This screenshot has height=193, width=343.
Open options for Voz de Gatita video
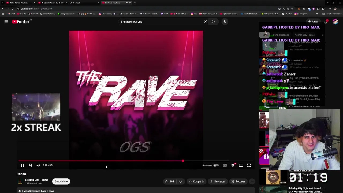click(325, 61)
